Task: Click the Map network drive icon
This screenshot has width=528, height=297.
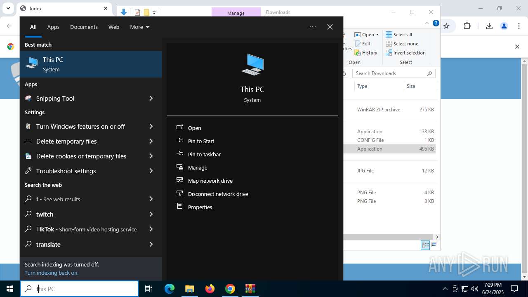Action: [180, 180]
